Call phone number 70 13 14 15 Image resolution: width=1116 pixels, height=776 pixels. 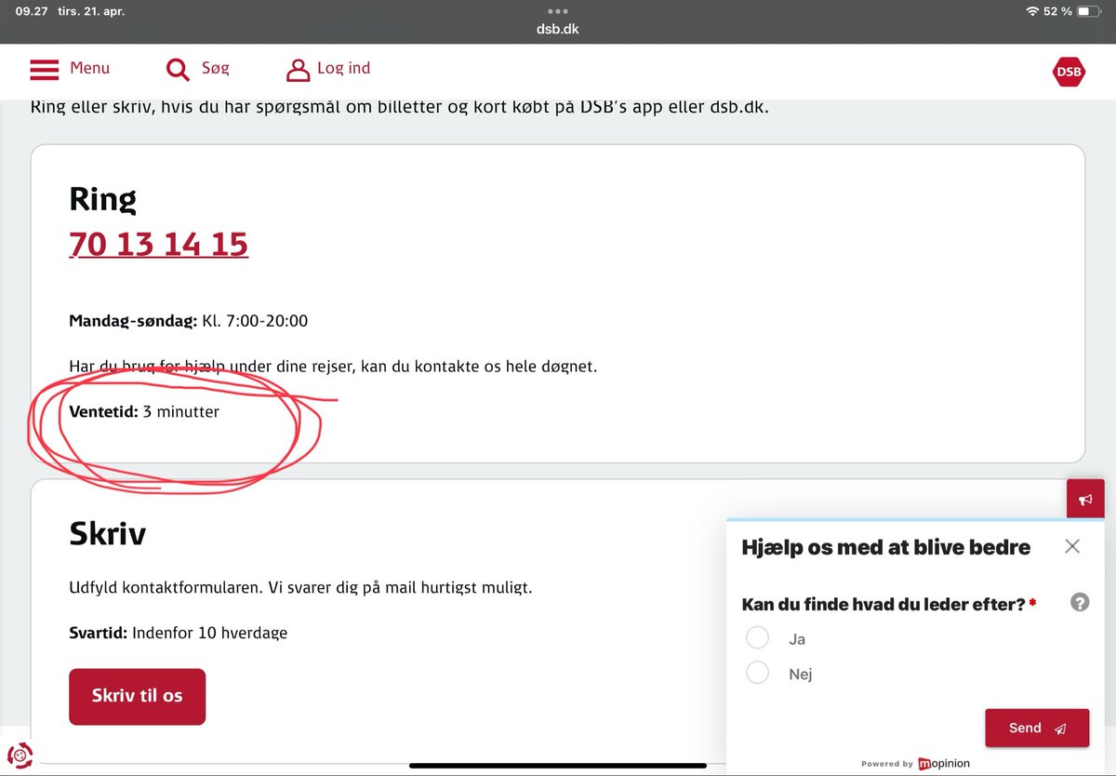tap(159, 244)
